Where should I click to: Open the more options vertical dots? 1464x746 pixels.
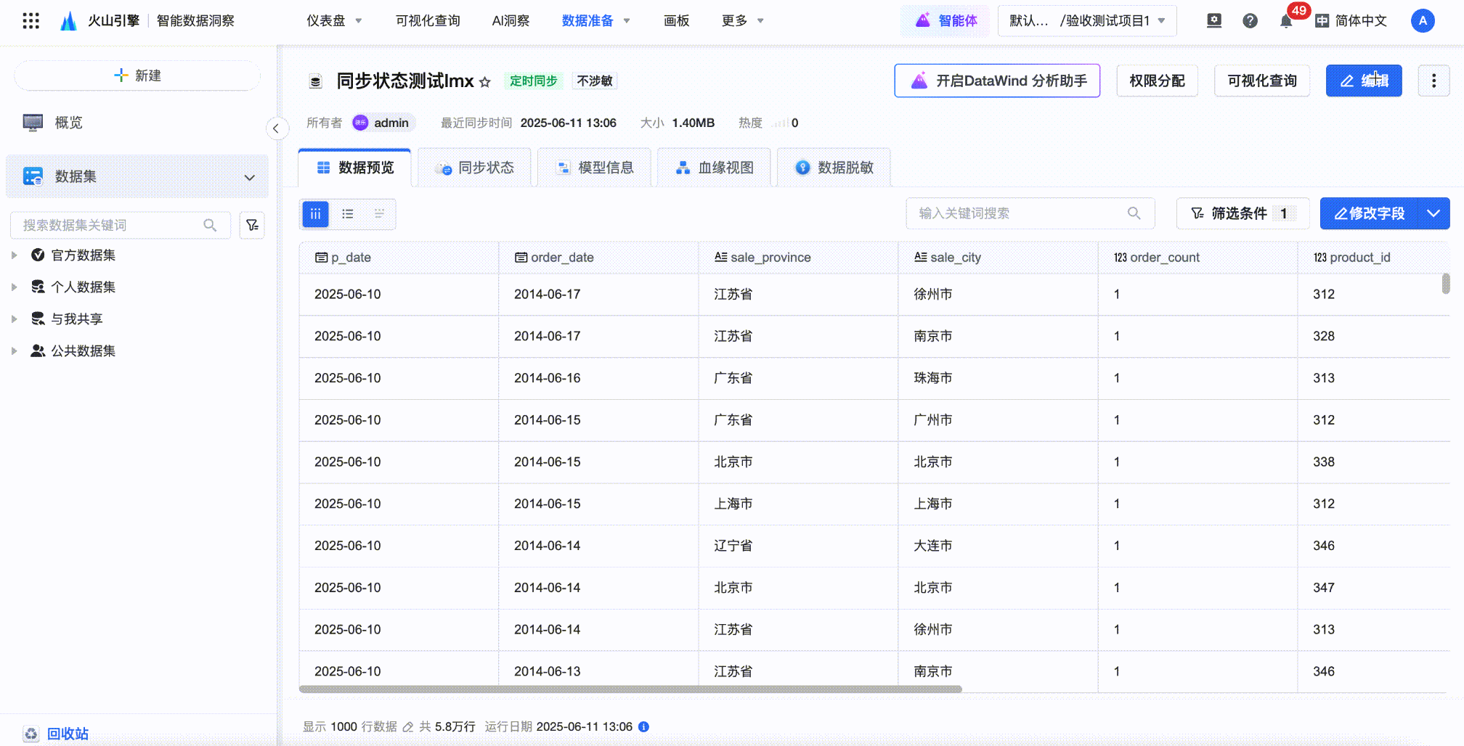tap(1433, 81)
